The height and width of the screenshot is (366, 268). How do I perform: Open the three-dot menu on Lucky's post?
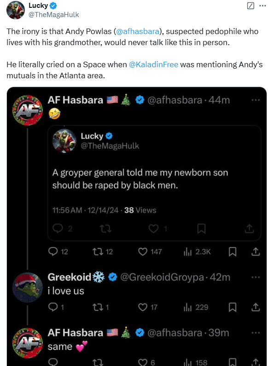tap(263, 6)
